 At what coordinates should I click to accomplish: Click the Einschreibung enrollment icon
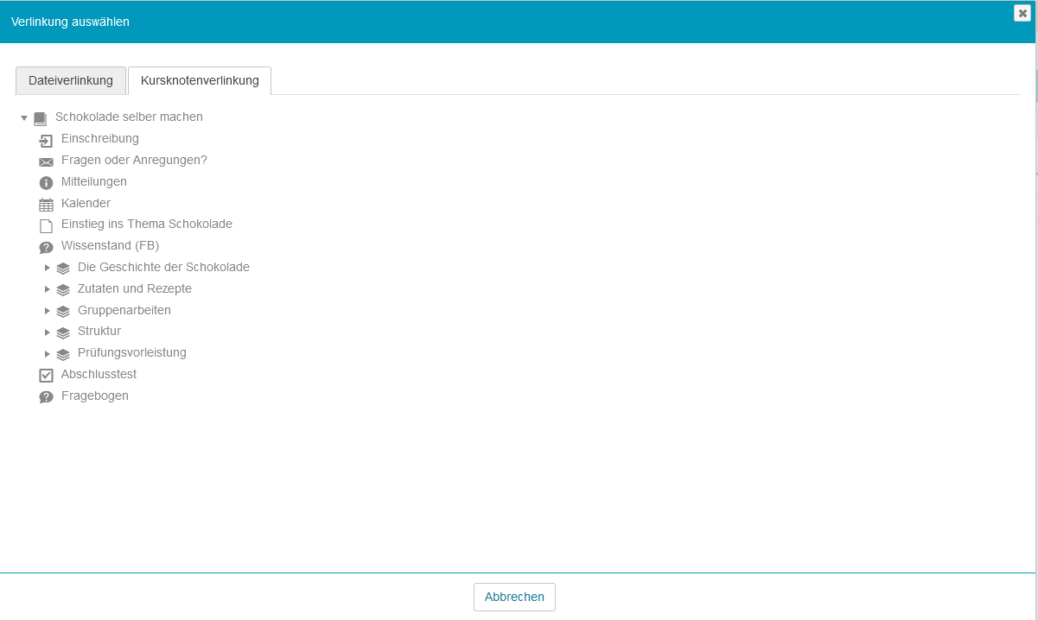pos(46,141)
